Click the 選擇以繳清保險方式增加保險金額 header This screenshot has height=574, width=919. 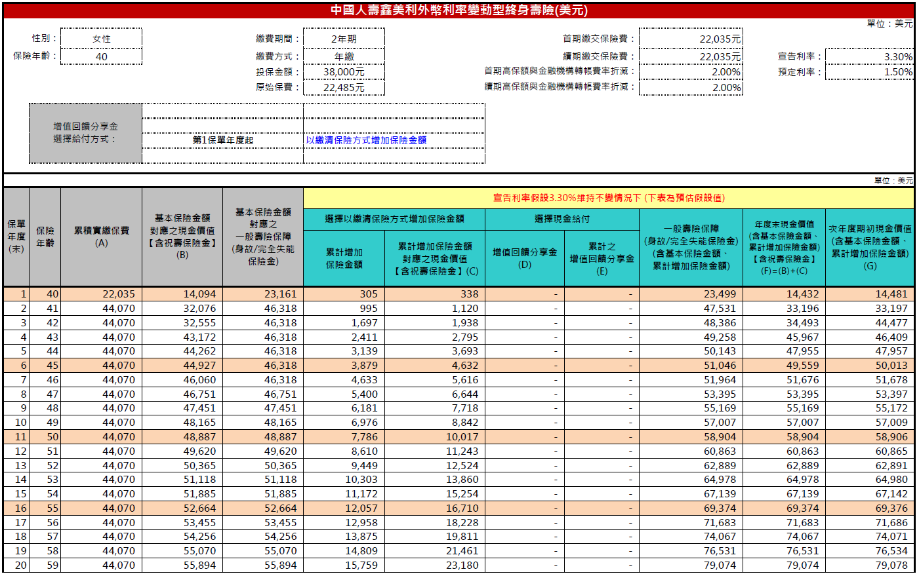coord(394,219)
